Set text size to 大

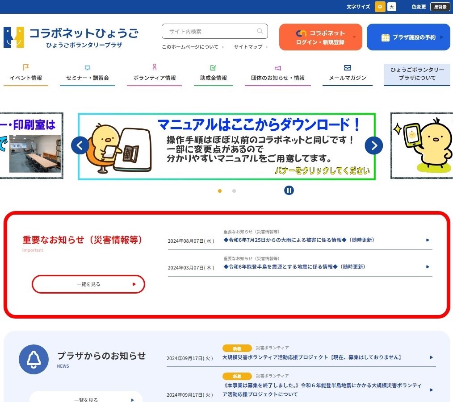[392, 7]
